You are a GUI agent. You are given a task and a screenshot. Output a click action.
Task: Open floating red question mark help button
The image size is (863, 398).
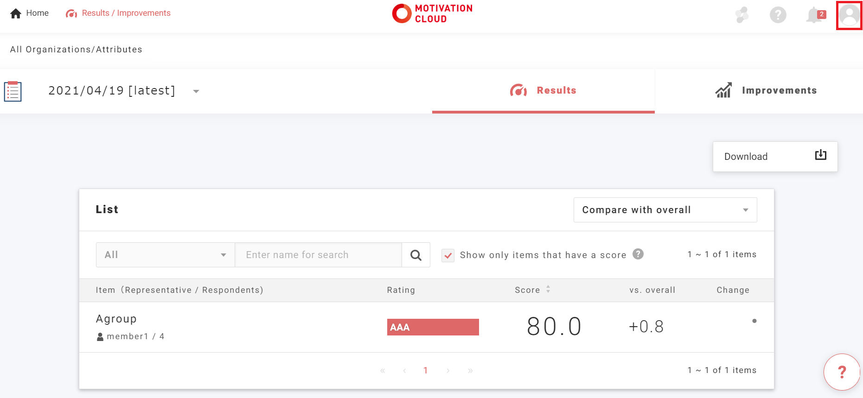pyautogui.click(x=842, y=372)
